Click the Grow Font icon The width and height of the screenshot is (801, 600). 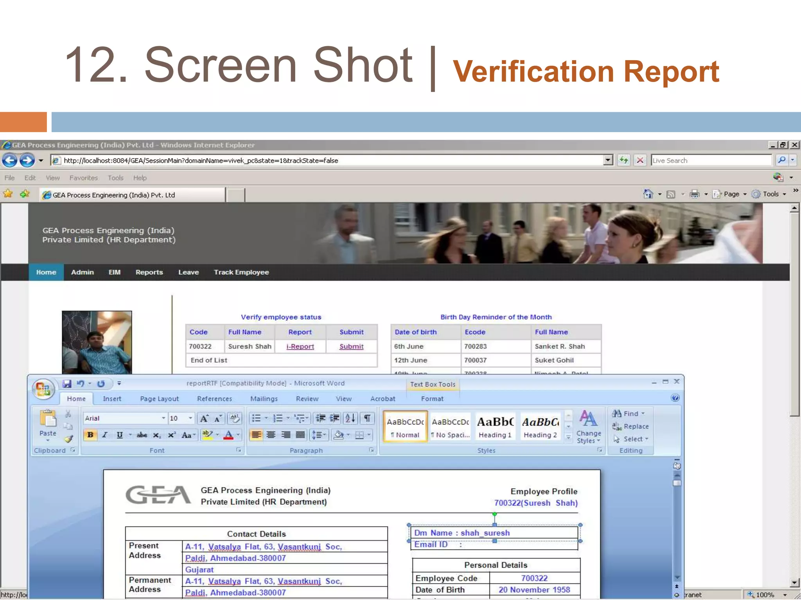204,418
